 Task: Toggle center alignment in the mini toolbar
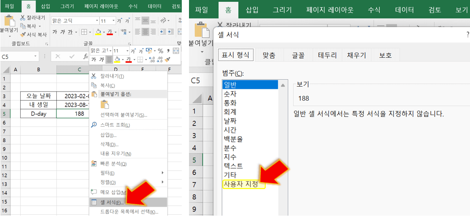pos(110,60)
